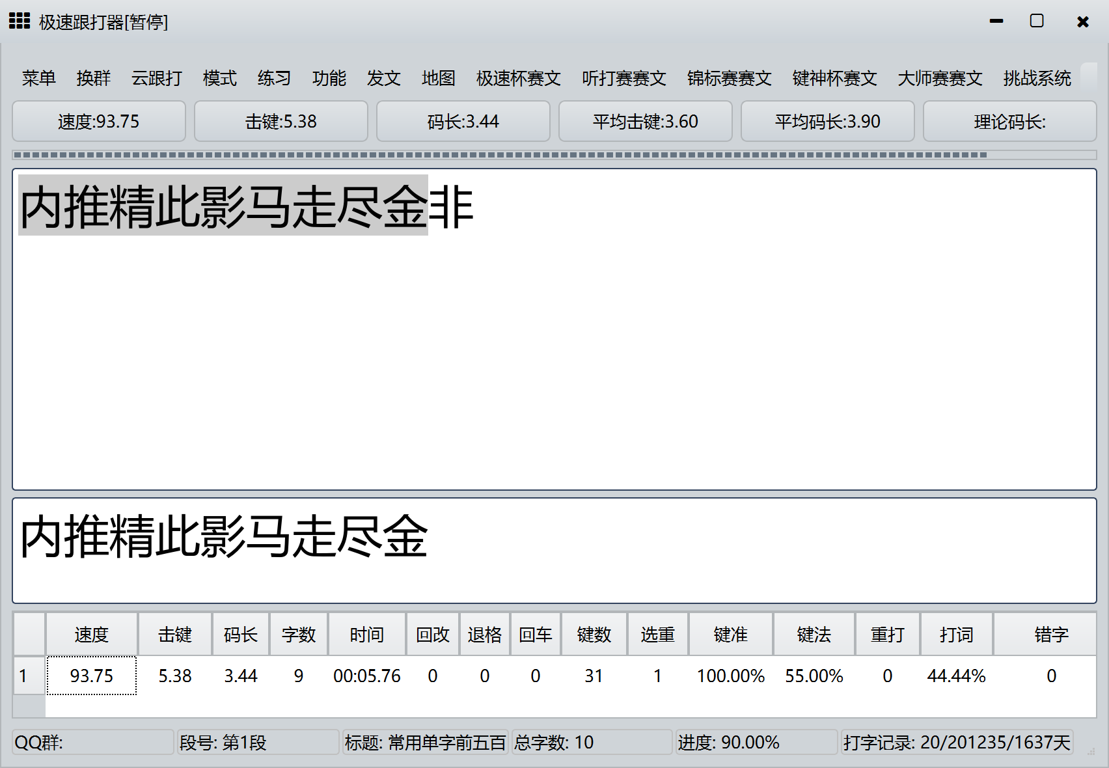The image size is (1109, 768).
Task: Click the 平均码长:3.90 button
Action: pos(828,121)
